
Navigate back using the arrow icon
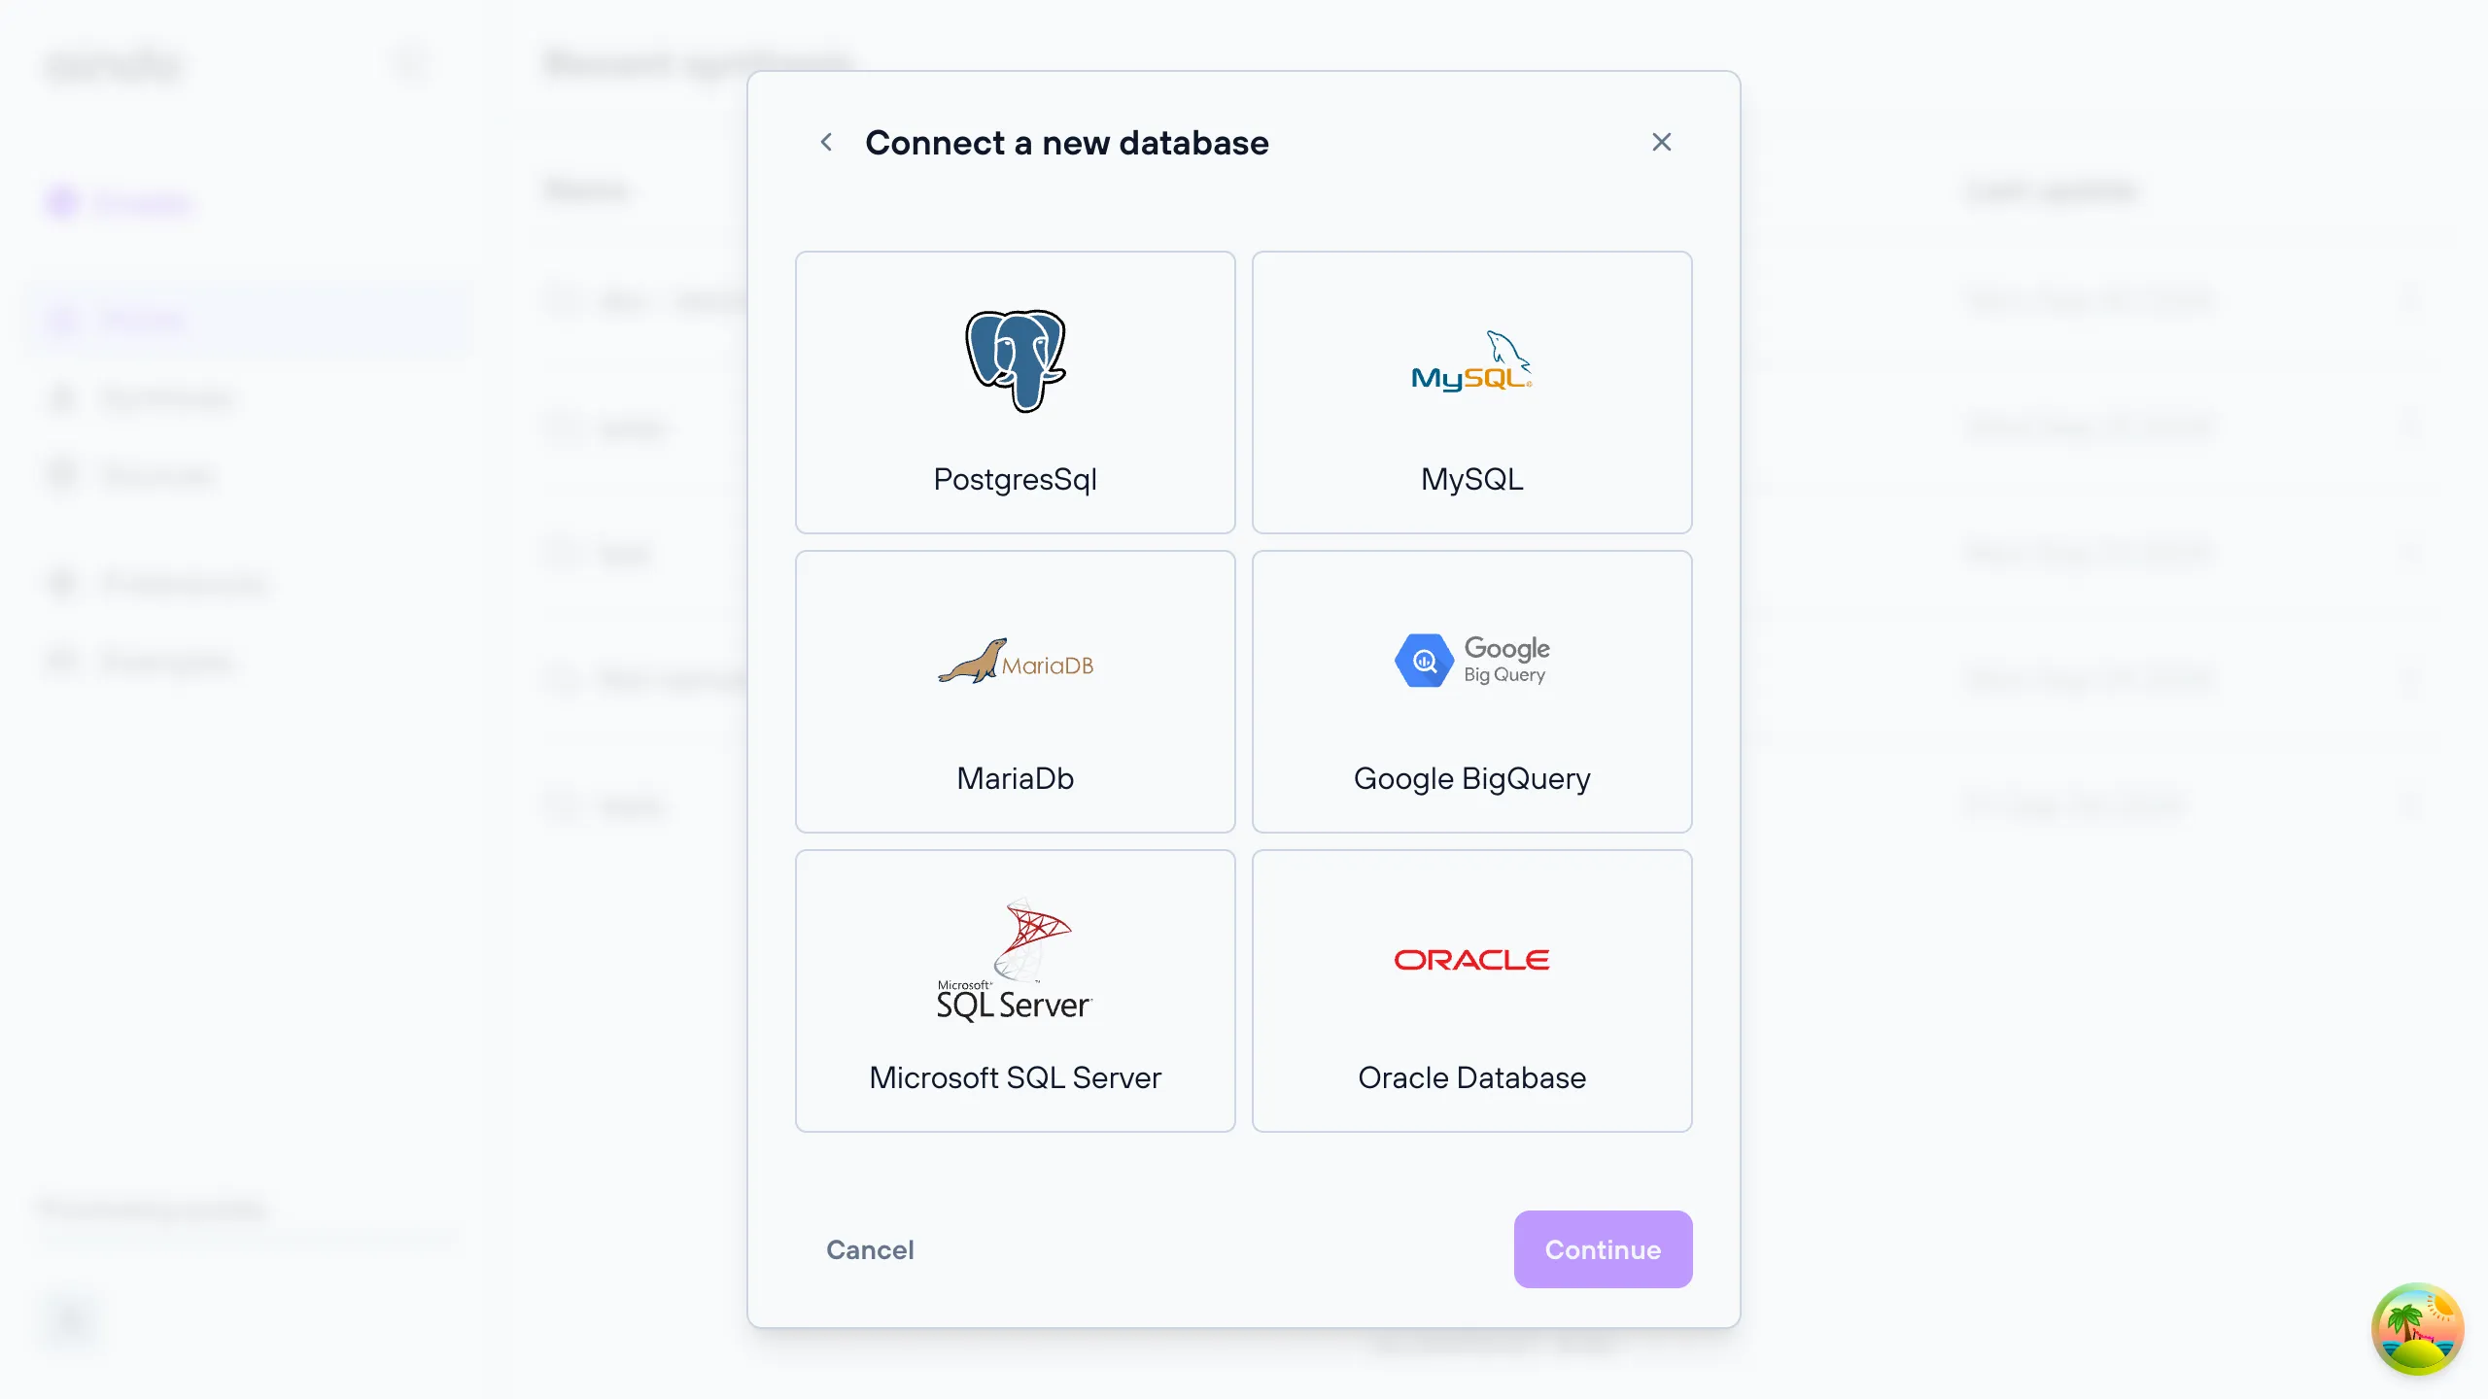tap(825, 142)
